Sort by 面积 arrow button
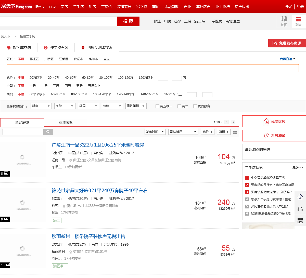306x278 pixels. pos(224,132)
